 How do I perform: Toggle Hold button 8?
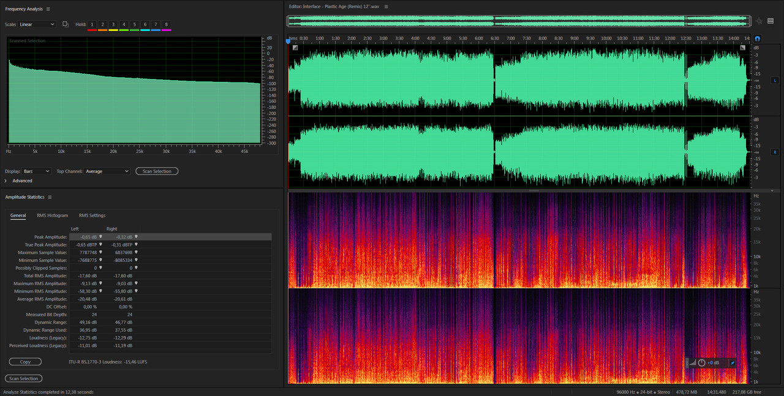pyautogui.click(x=167, y=24)
